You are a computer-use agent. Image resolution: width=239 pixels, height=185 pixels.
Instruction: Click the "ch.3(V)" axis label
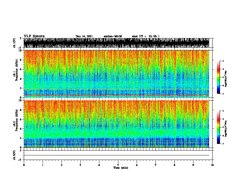(14, 155)
